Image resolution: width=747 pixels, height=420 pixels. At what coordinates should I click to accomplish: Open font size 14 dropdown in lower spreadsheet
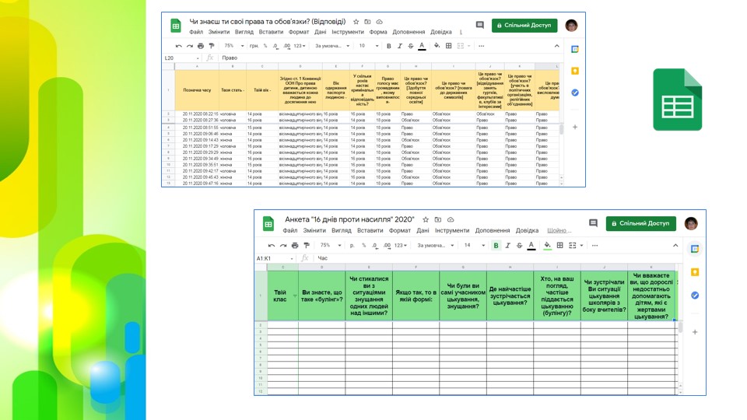pyautogui.click(x=475, y=245)
